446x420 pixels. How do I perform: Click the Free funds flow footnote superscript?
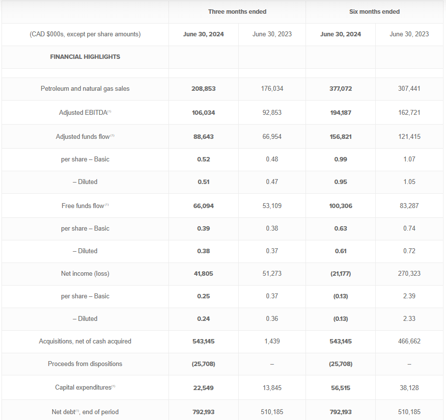pos(107,205)
